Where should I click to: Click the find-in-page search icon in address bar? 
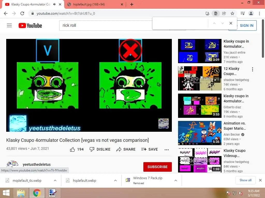tap(216, 13)
